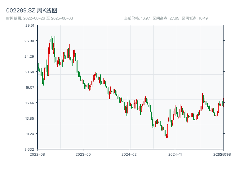Image resolution: width=248 pixels, height=186 pixels.
Task: Pick the 2024-11 x-axis date label
Action: [175, 154]
